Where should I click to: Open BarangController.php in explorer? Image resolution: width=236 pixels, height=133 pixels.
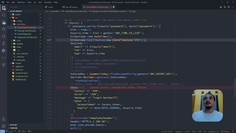(x=27, y=31)
